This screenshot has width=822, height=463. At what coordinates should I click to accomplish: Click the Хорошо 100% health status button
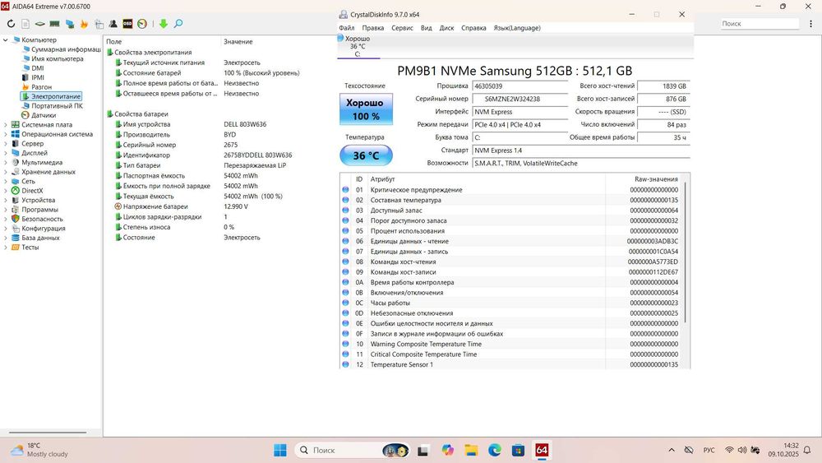pyautogui.click(x=366, y=109)
